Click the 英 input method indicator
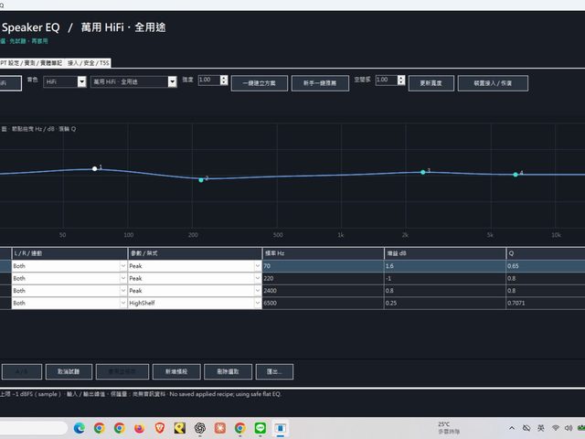 tap(540, 428)
